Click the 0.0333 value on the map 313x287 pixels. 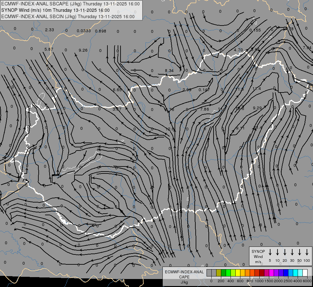click(84, 31)
